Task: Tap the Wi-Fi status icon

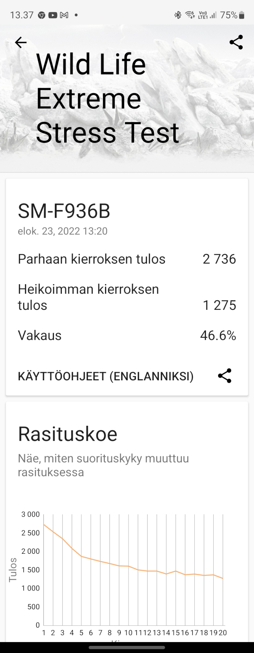Action: [190, 15]
